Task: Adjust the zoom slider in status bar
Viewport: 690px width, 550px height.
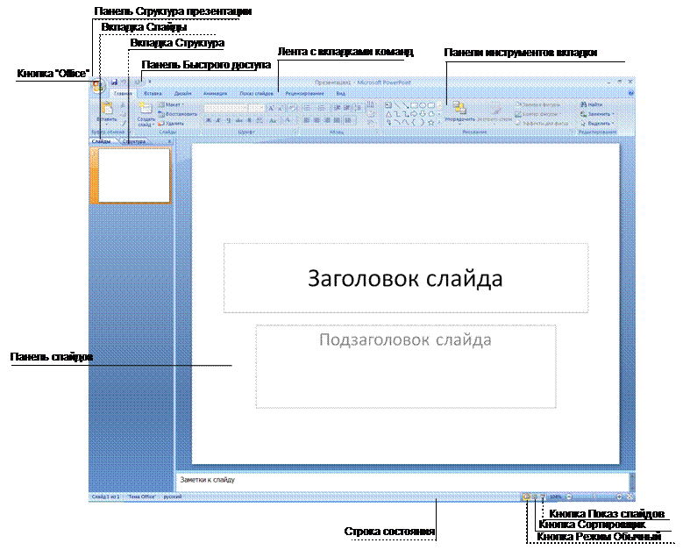Action: (596, 496)
